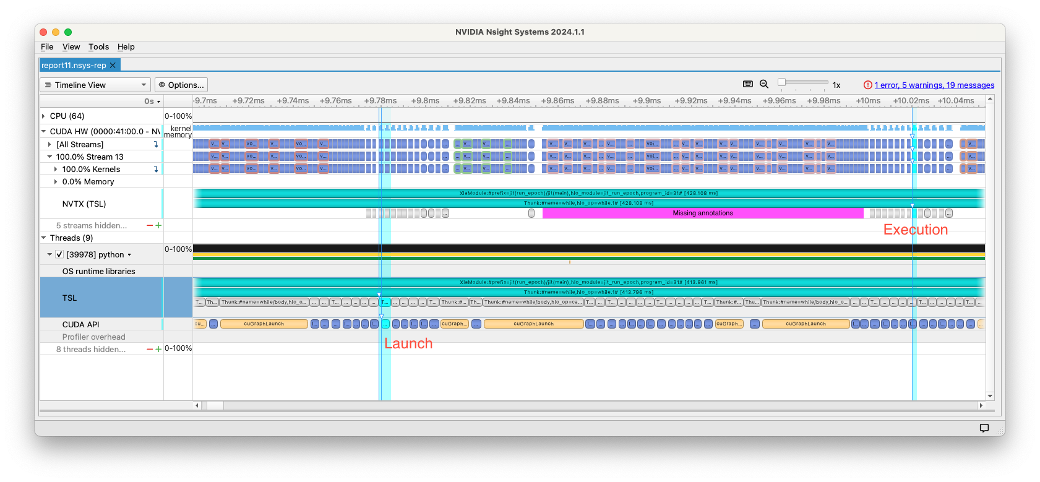
Task: Click the chat bubble icon at bottom right
Action: 984,428
